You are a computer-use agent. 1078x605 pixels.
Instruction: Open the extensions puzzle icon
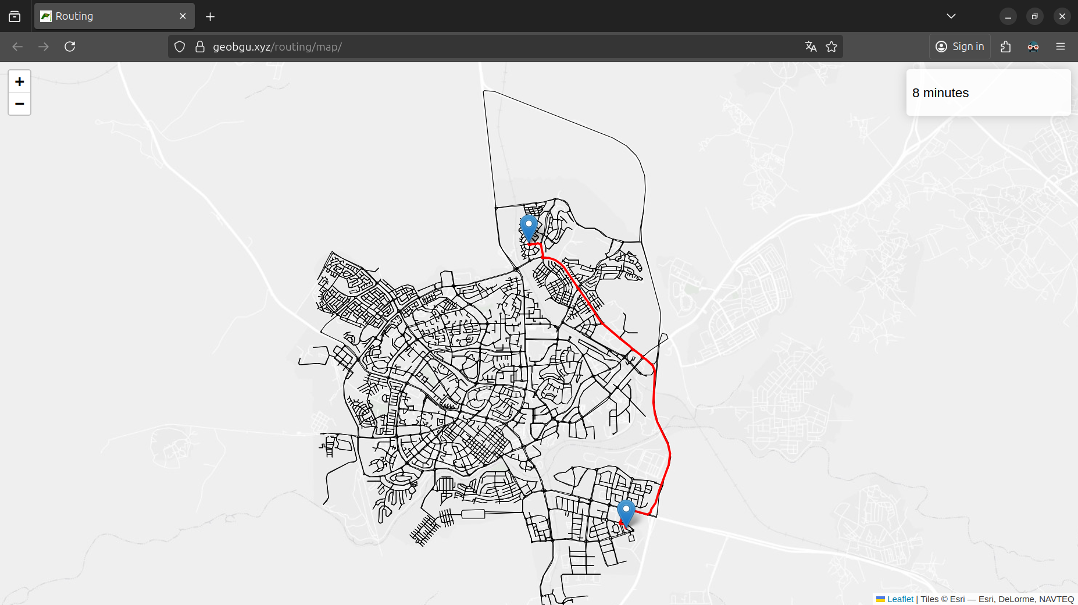tap(1005, 47)
